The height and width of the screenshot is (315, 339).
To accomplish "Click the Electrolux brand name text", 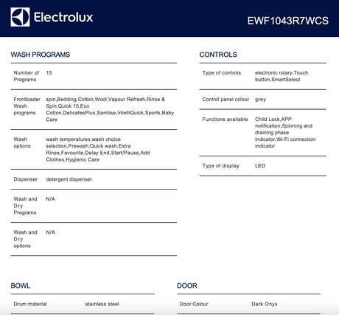I will (63, 17).
